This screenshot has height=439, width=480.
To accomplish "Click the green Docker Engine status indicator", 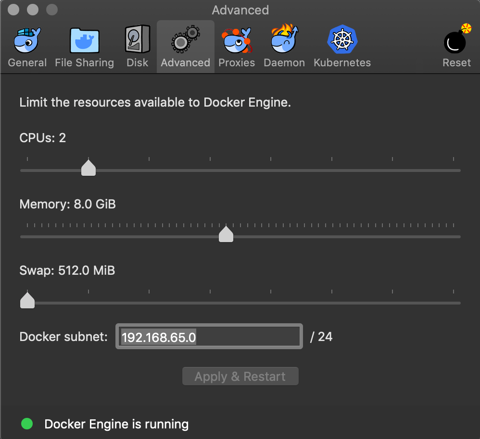I will point(27,424).
